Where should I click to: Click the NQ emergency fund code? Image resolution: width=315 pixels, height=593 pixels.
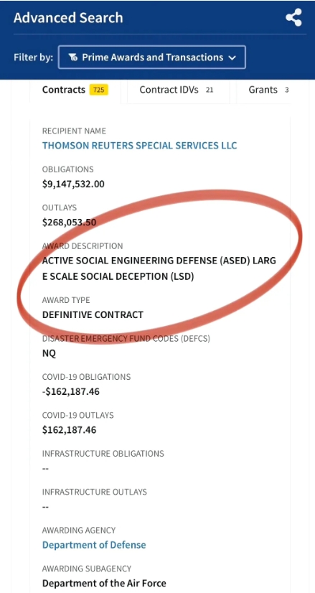click(x=49, y=353)
